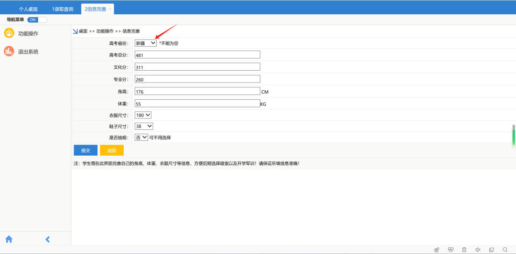Expand the 衣服尺寸 size dropdown
This screenshot has height=254, width=516.
143,115
